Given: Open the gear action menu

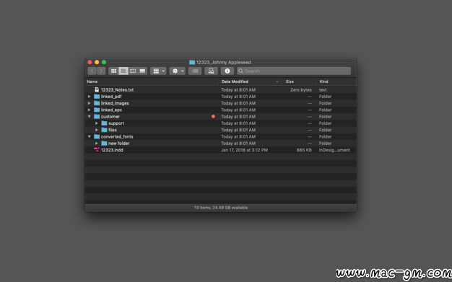Looking at the screenshot, I should pyautogui.click(x=178, y=71).
